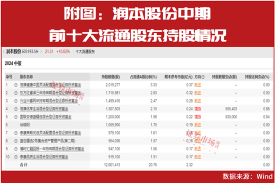Click the chevron after 603193.SH
This screenshot has height=184, width=275.
41,51
